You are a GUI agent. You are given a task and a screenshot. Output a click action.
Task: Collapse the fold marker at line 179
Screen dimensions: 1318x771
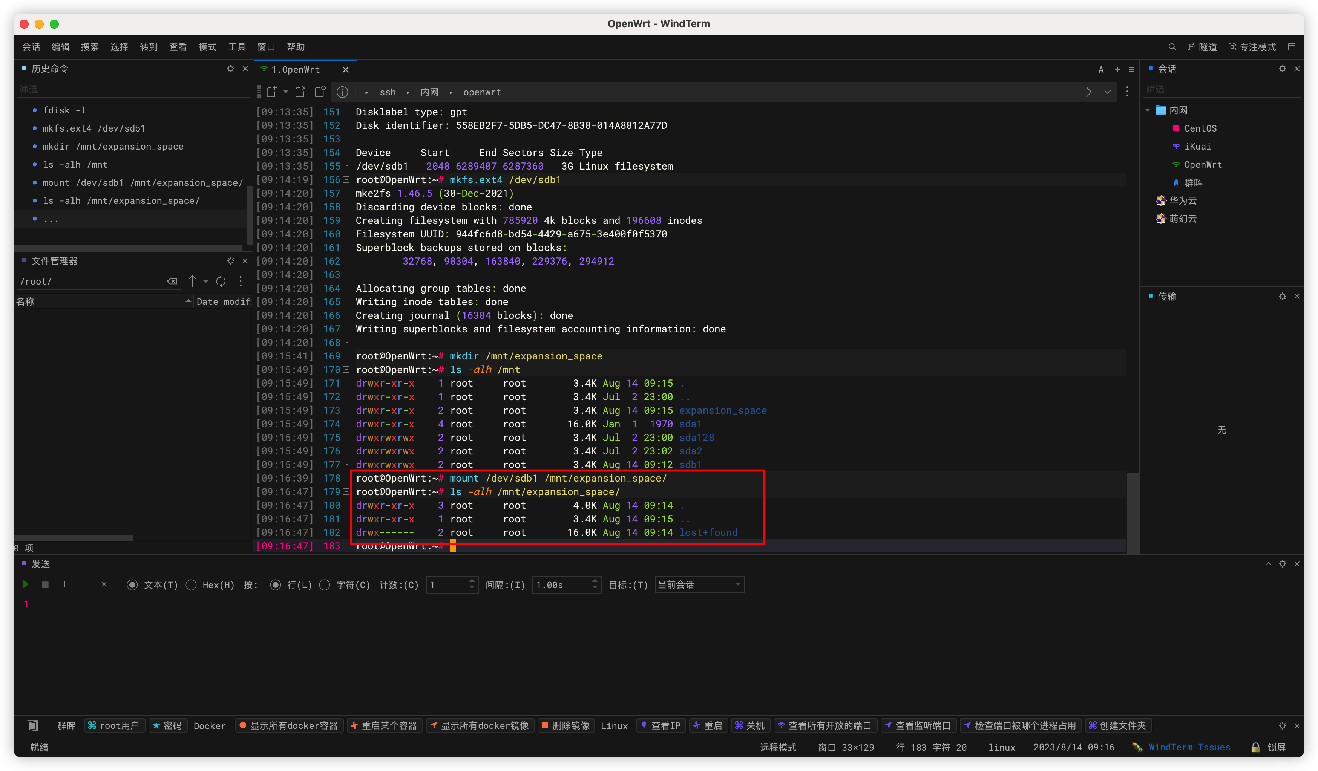click(346, 492)
